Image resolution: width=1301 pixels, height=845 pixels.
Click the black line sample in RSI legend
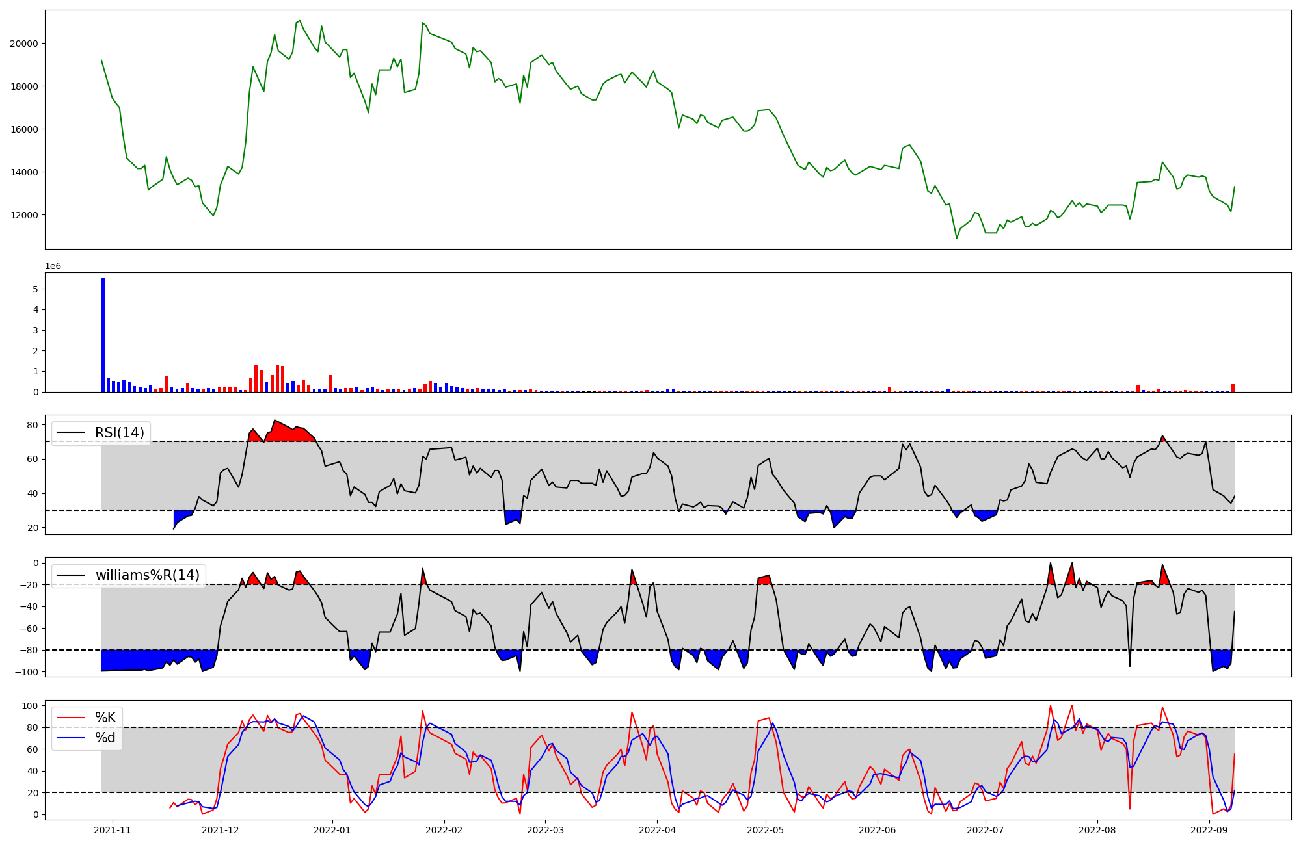[71, 433]
